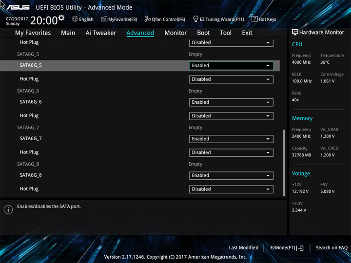Click the Version 2.17.1246 copyright text
Screen dimensions: 351x263
pos(175,257)
